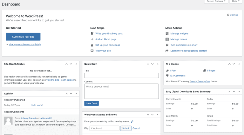This screenshot has height=135, width=244.
Task: Click the Dismiss X icon in welcome panel
Action: 228,15
